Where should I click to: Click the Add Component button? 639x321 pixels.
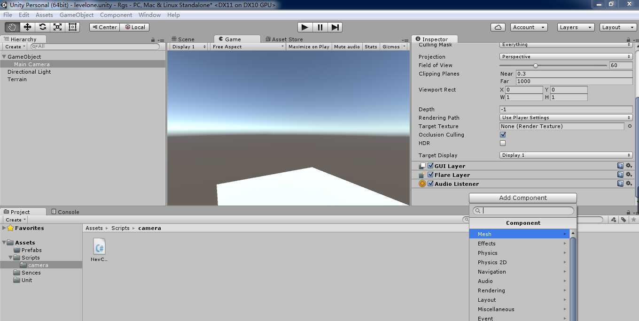tap(522, 198)
